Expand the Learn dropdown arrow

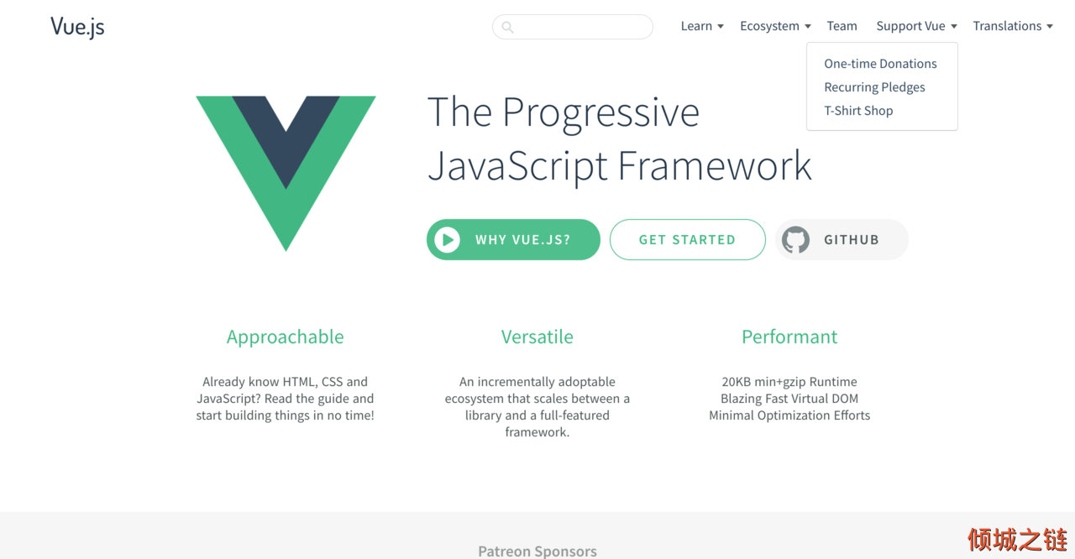coord(721,27)
